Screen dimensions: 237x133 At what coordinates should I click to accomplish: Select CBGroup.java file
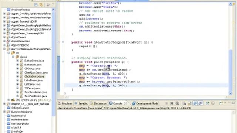coord(32,69)
